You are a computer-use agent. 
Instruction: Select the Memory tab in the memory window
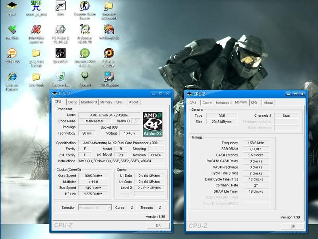click(241, 102)
